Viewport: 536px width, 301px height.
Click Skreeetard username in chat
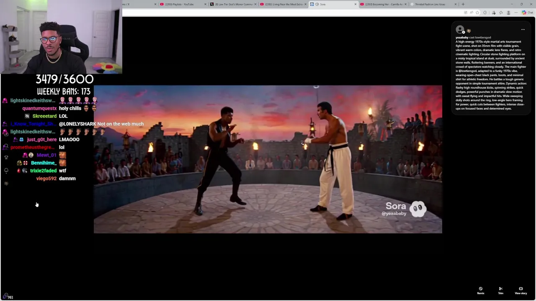[44, 116]
